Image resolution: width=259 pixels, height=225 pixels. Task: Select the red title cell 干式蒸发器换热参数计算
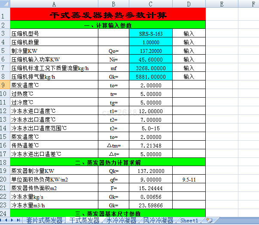point(108,15)
